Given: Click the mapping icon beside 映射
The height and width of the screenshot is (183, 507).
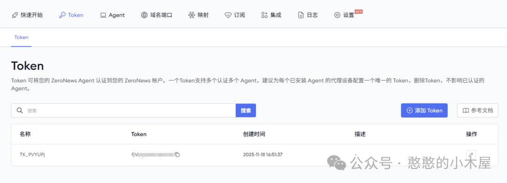Looking at the screenshot, I should point(192,15).
